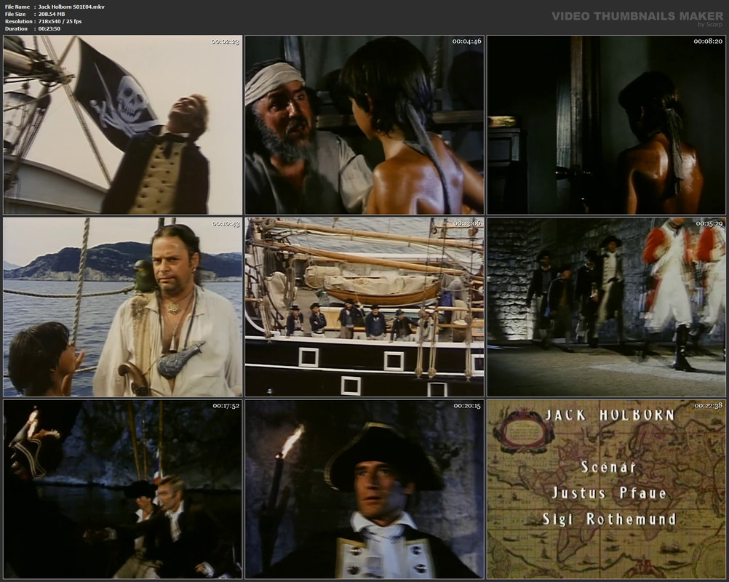
Task: Click the 'File Size' label
Action: pos(15,14)
